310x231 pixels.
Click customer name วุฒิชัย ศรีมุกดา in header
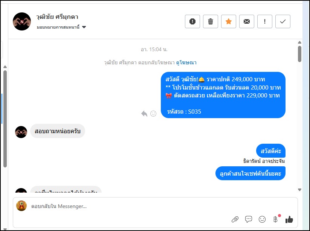click(58, 17)
